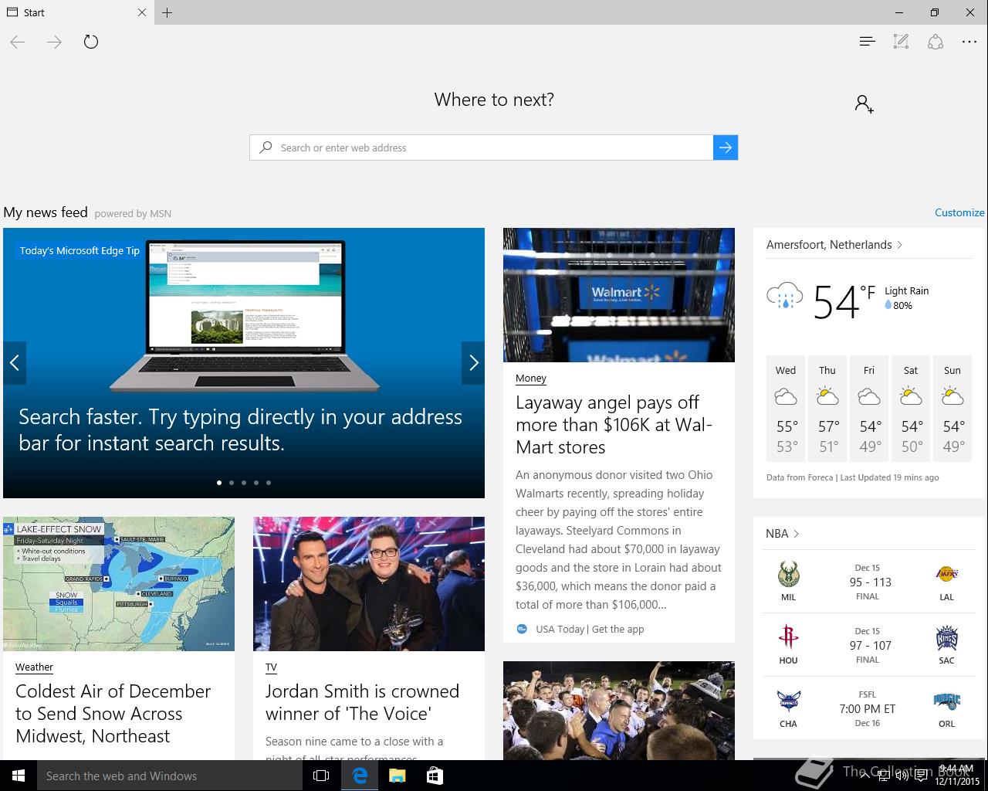Click the USA Today source icon
The width and height of the screenshot is (988, 791).
(x=522, y=629)
